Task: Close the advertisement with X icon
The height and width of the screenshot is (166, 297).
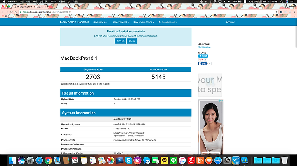Action: (222, 101)
